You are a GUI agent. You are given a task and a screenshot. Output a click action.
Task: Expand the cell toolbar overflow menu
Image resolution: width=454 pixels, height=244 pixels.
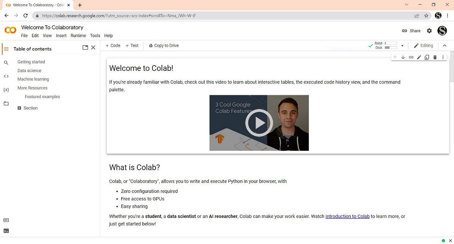443,57
